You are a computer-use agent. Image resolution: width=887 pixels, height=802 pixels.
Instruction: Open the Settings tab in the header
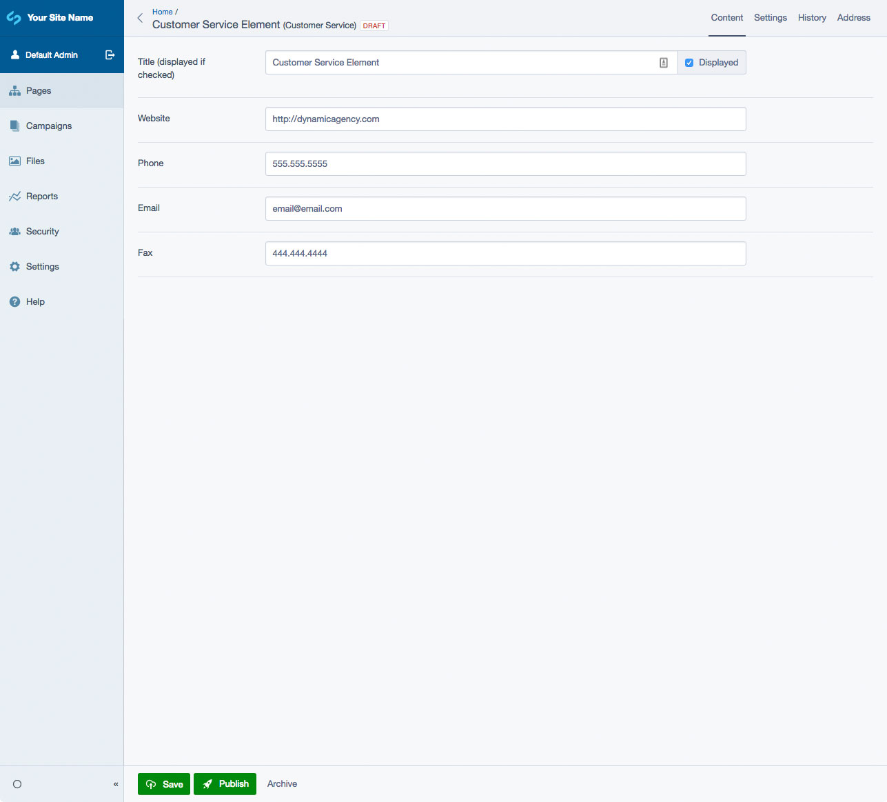pyautogui.click(x=771, y=18)
